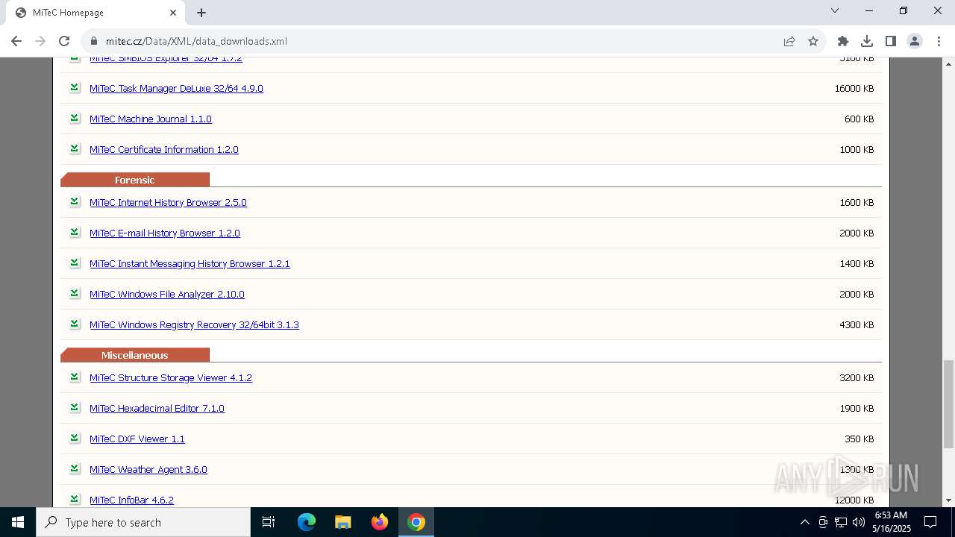
Task: Open MiTeC Windows Registry Recovery 3.1.3 link
Action: click(194, 324)
